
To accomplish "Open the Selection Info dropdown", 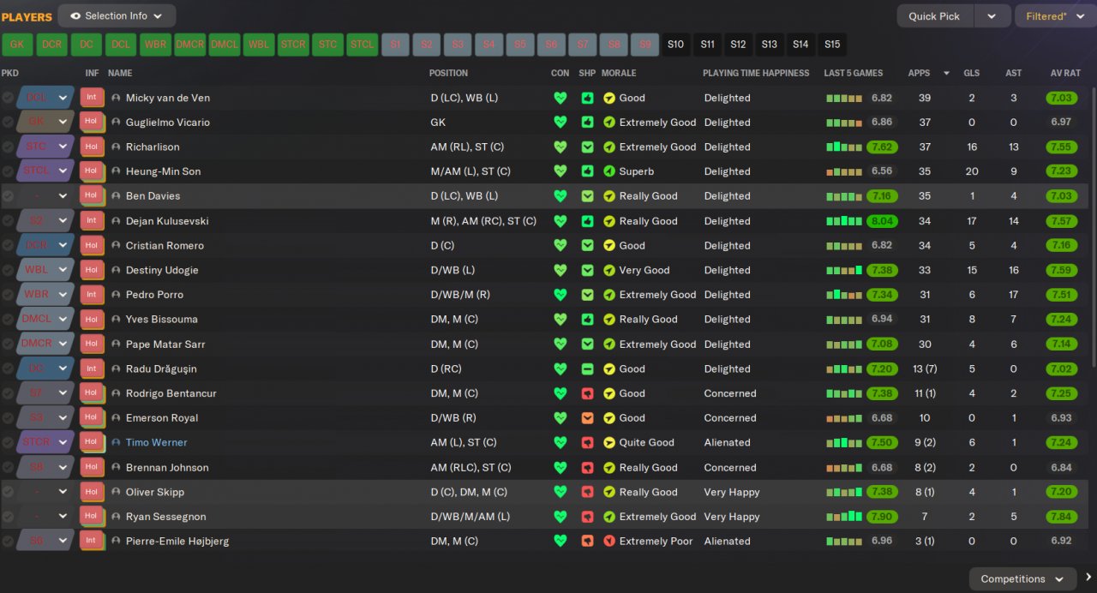I will 117,15.
